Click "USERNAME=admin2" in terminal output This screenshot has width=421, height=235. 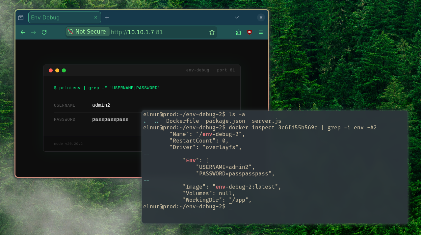click(225, 167)
